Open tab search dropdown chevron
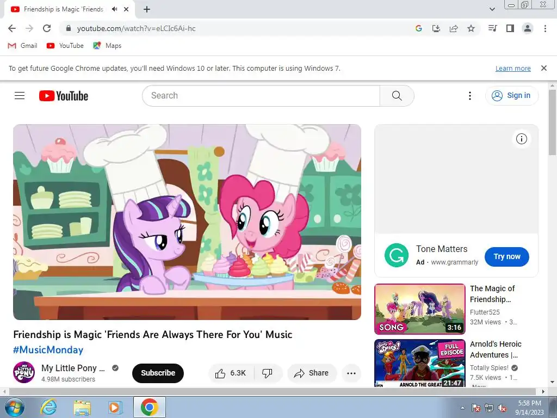Viewport: 557px width, 418px height. (492, 9)
